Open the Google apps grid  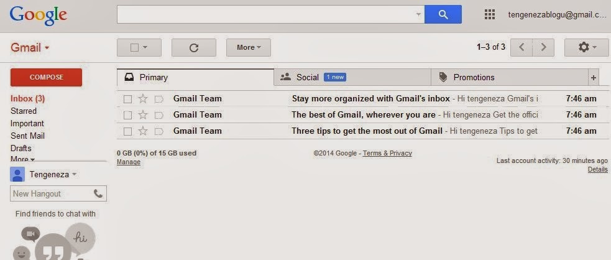[490, 14]
